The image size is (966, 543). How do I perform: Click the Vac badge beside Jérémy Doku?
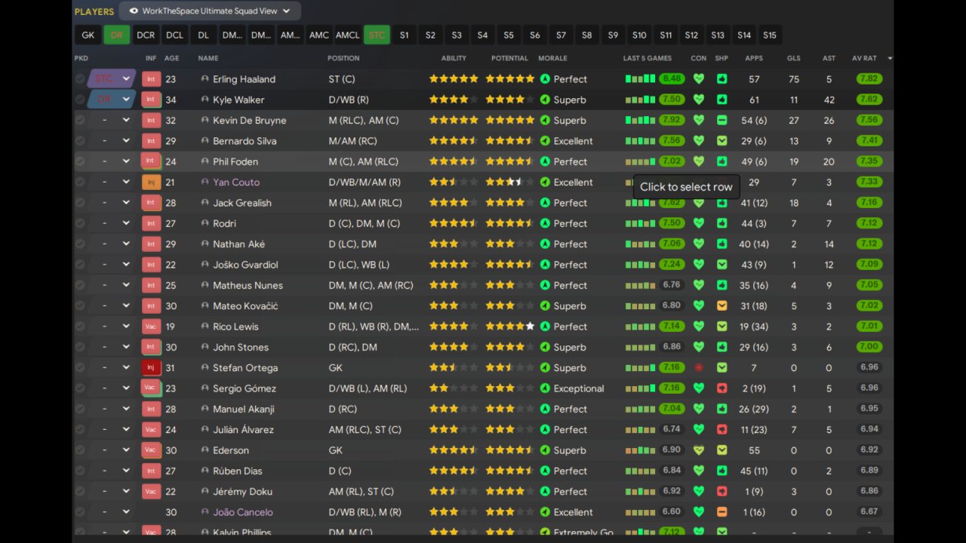click(x=151, y=492)
